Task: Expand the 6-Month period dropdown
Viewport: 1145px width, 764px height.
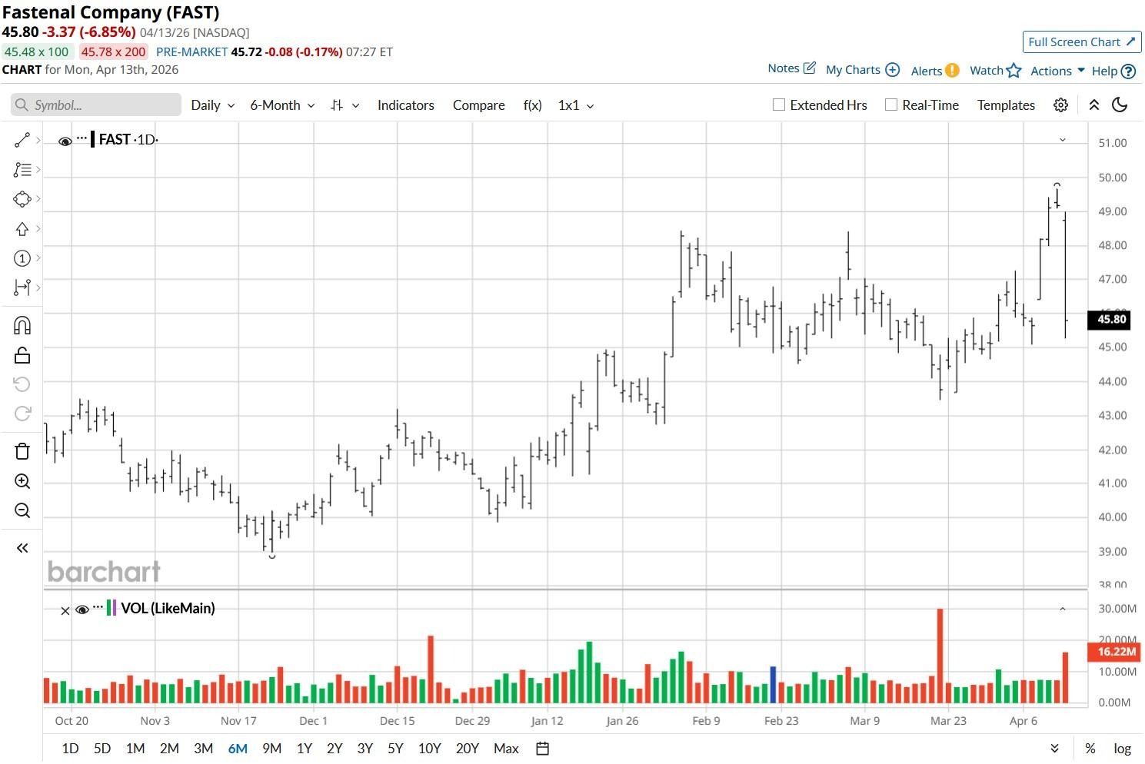Action: [282, 105]
